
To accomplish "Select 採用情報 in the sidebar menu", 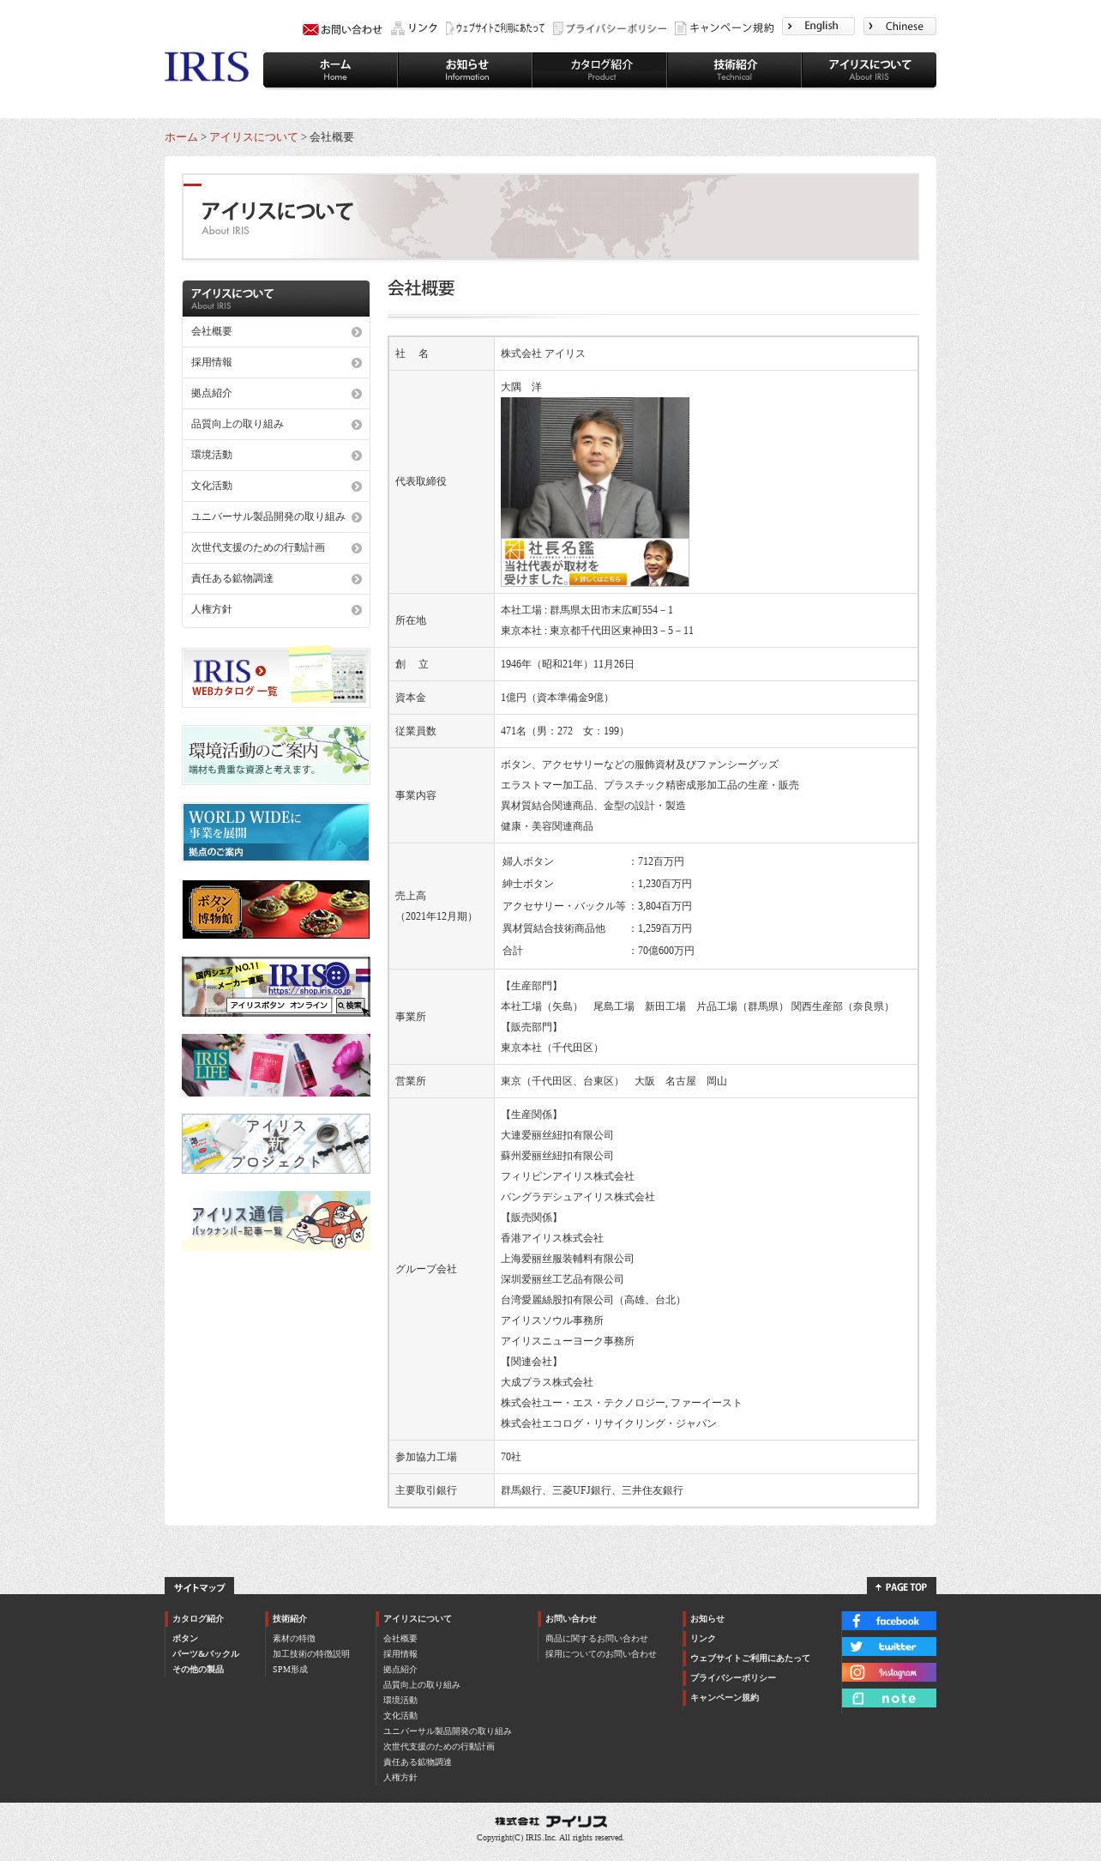I will pos(276,363).
